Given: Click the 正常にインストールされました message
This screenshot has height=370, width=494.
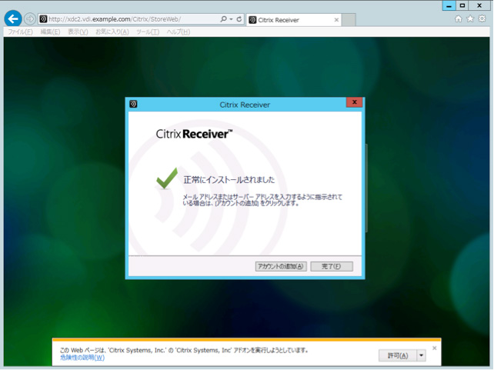Looking at the screenshot, I should pos(229,180).
